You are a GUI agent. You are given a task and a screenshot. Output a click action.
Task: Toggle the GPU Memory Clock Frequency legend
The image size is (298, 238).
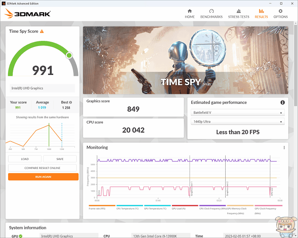click(240, 209)
